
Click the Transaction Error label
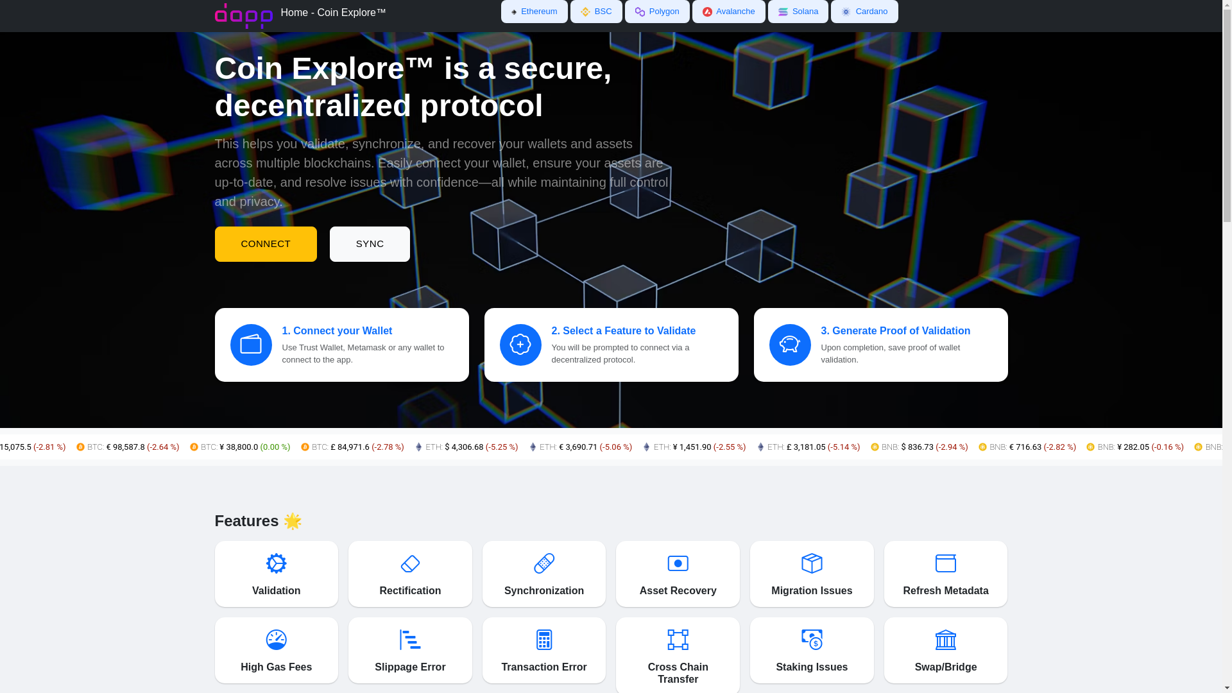click(544, 667)
